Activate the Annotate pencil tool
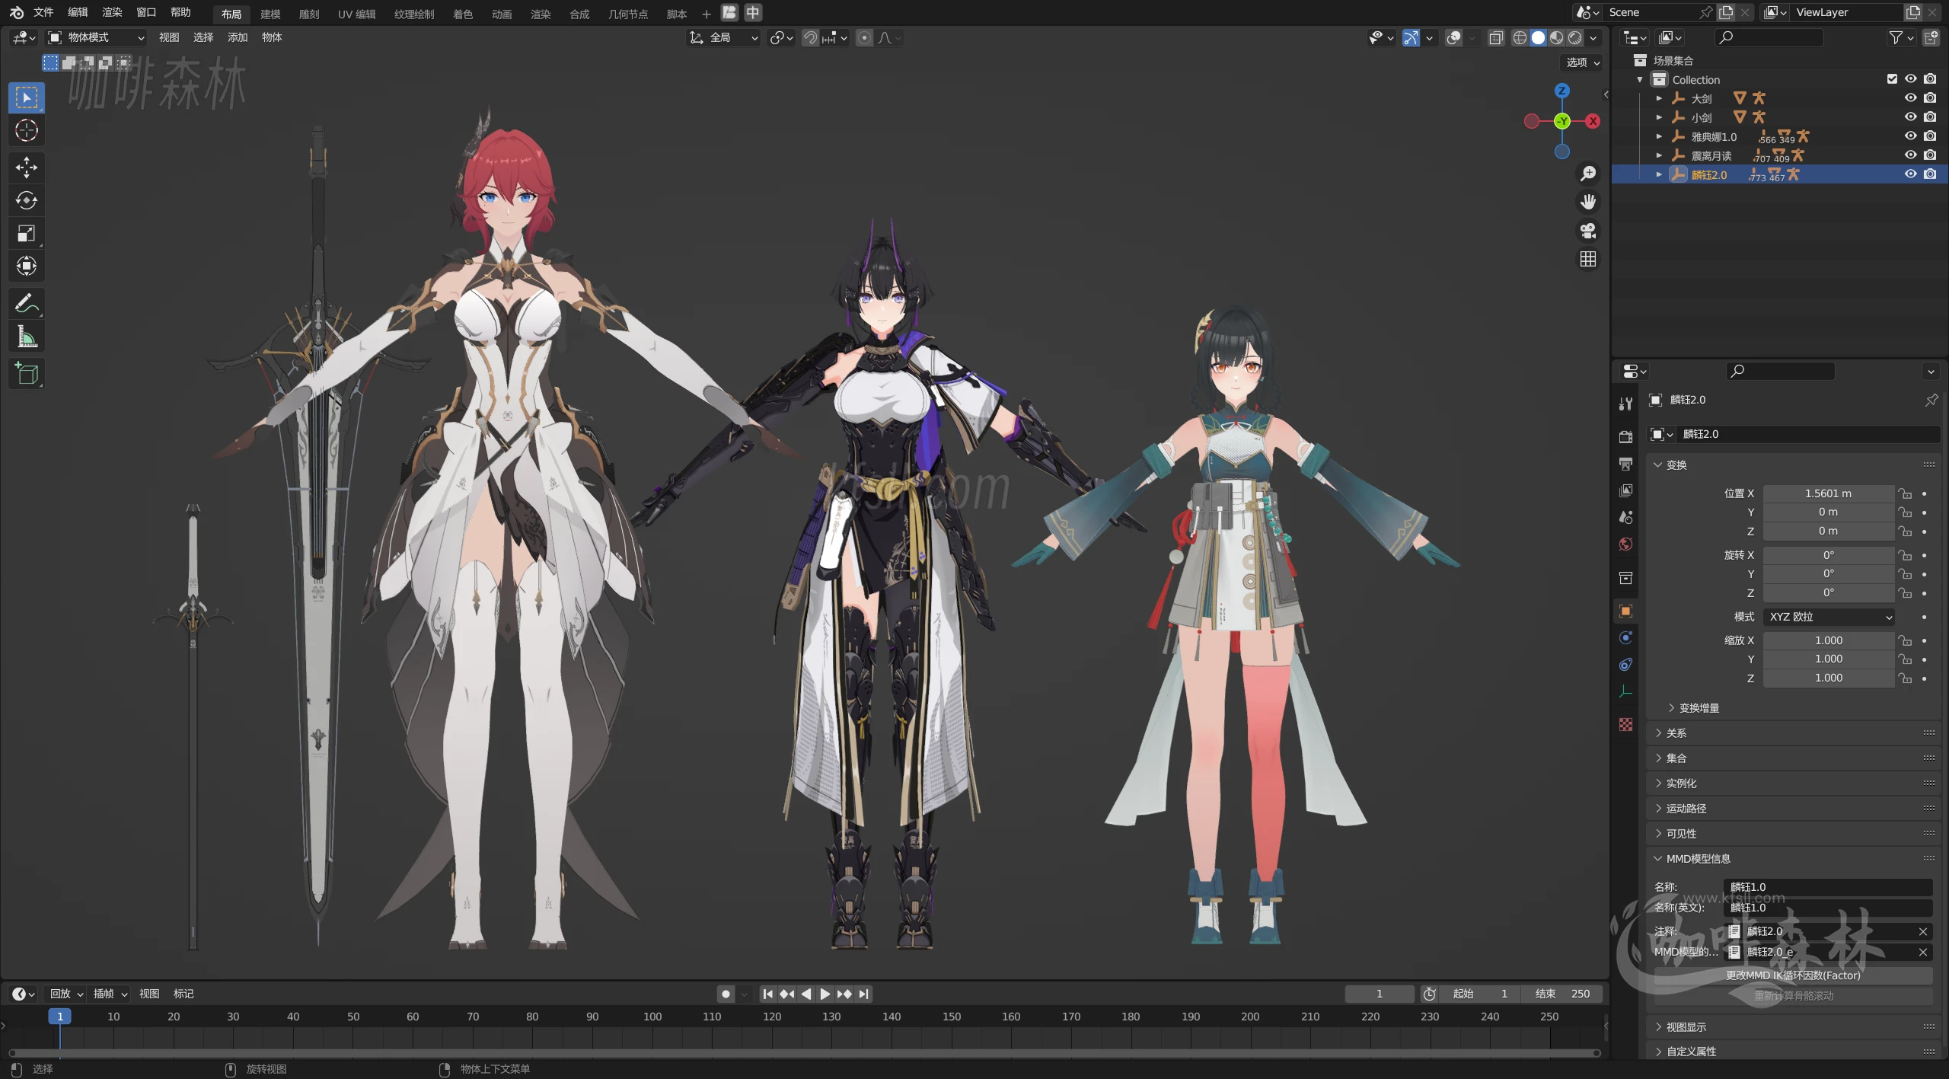This screenshot has width=1949, height=1079. [x=27, y=304]
